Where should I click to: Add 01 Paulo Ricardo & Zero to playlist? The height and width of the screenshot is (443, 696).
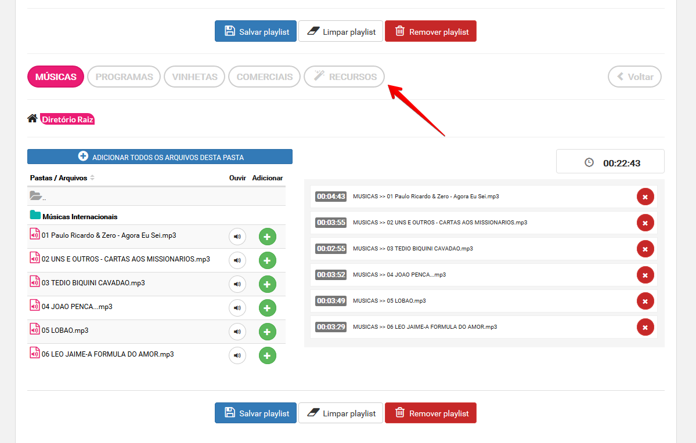[x=267, y=237]
